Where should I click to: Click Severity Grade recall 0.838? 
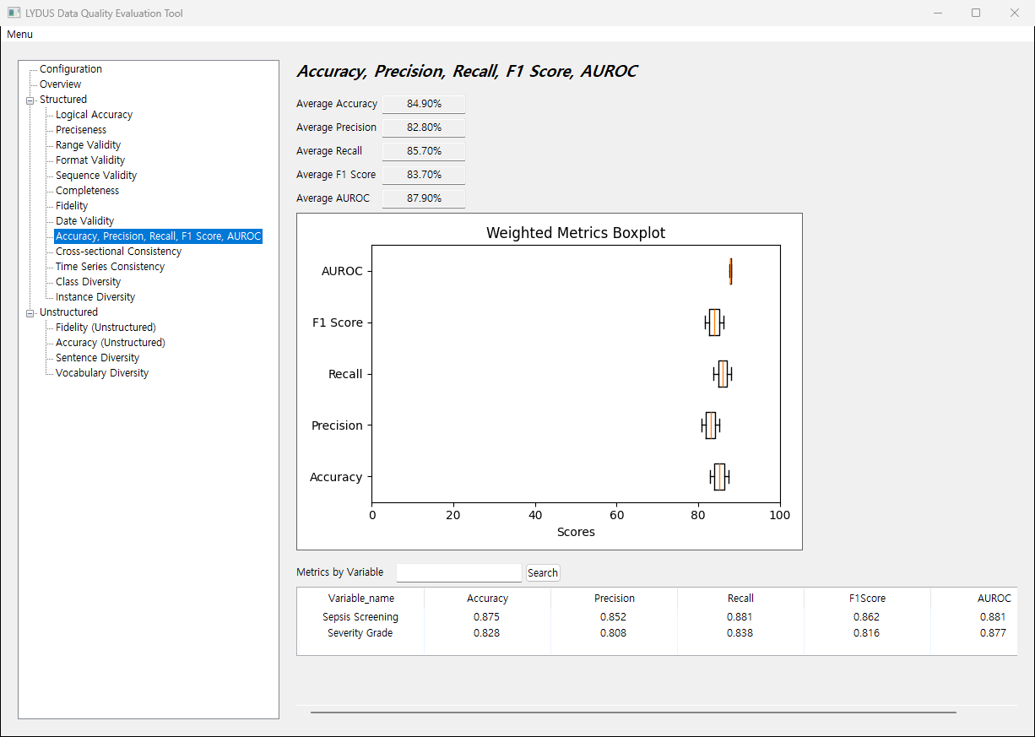click(x=740, y=633)
